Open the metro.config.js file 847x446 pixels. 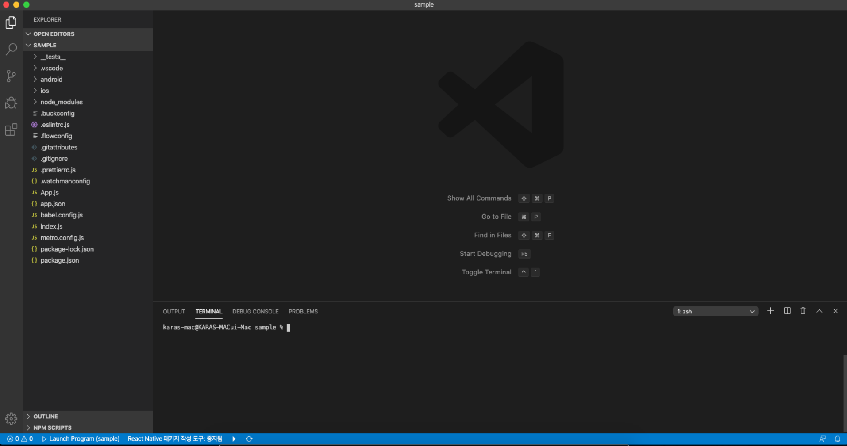[88, 238]
